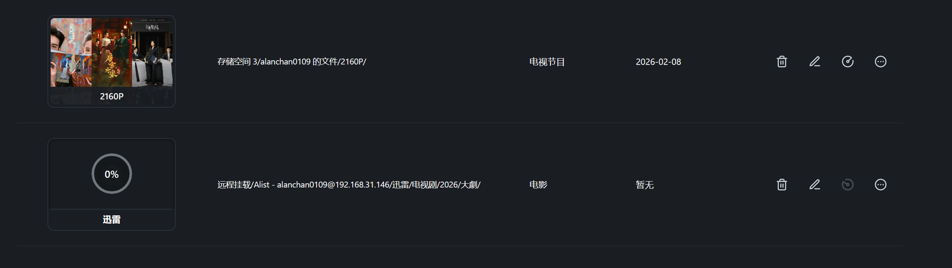The image size is (952, 268).
Task: Open the Alist remote mount path link
Action: (348, 184)
